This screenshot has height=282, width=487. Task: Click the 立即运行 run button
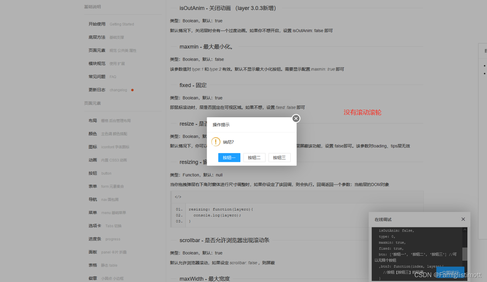click(x=451, y=273)
